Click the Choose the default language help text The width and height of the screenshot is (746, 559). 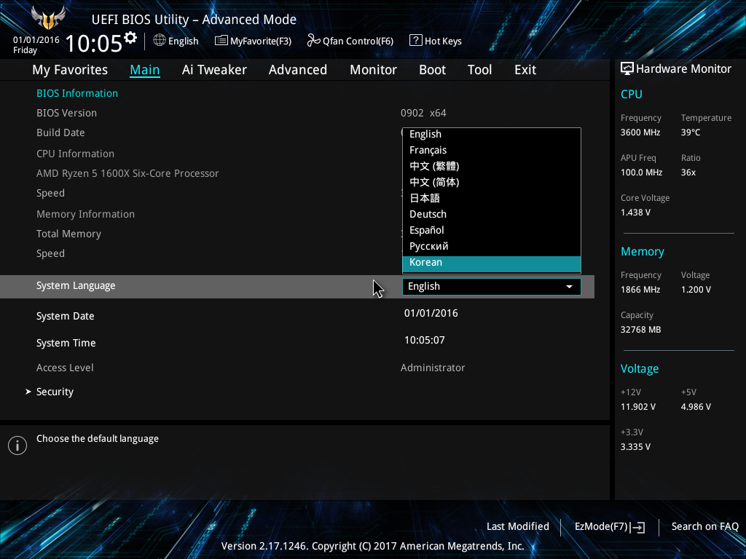point(98,439)
